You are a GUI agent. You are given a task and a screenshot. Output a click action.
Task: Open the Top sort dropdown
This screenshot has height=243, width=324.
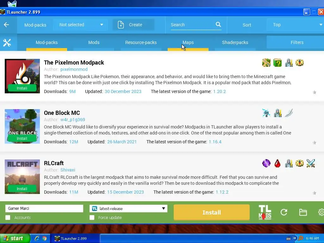click(296, 25)
